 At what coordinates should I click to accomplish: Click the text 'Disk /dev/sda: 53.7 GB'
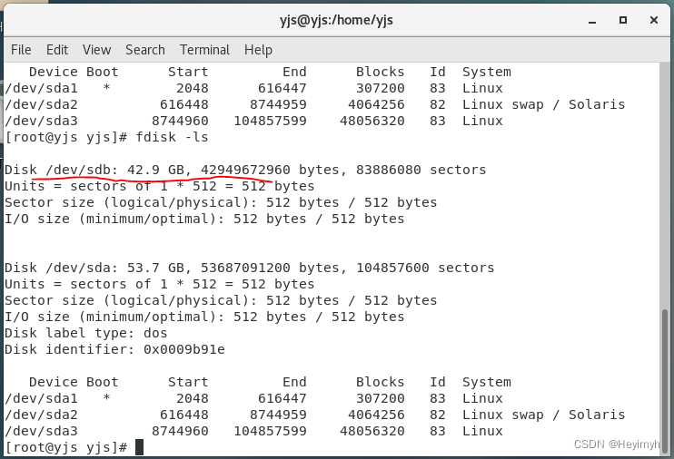coord(94,268)
